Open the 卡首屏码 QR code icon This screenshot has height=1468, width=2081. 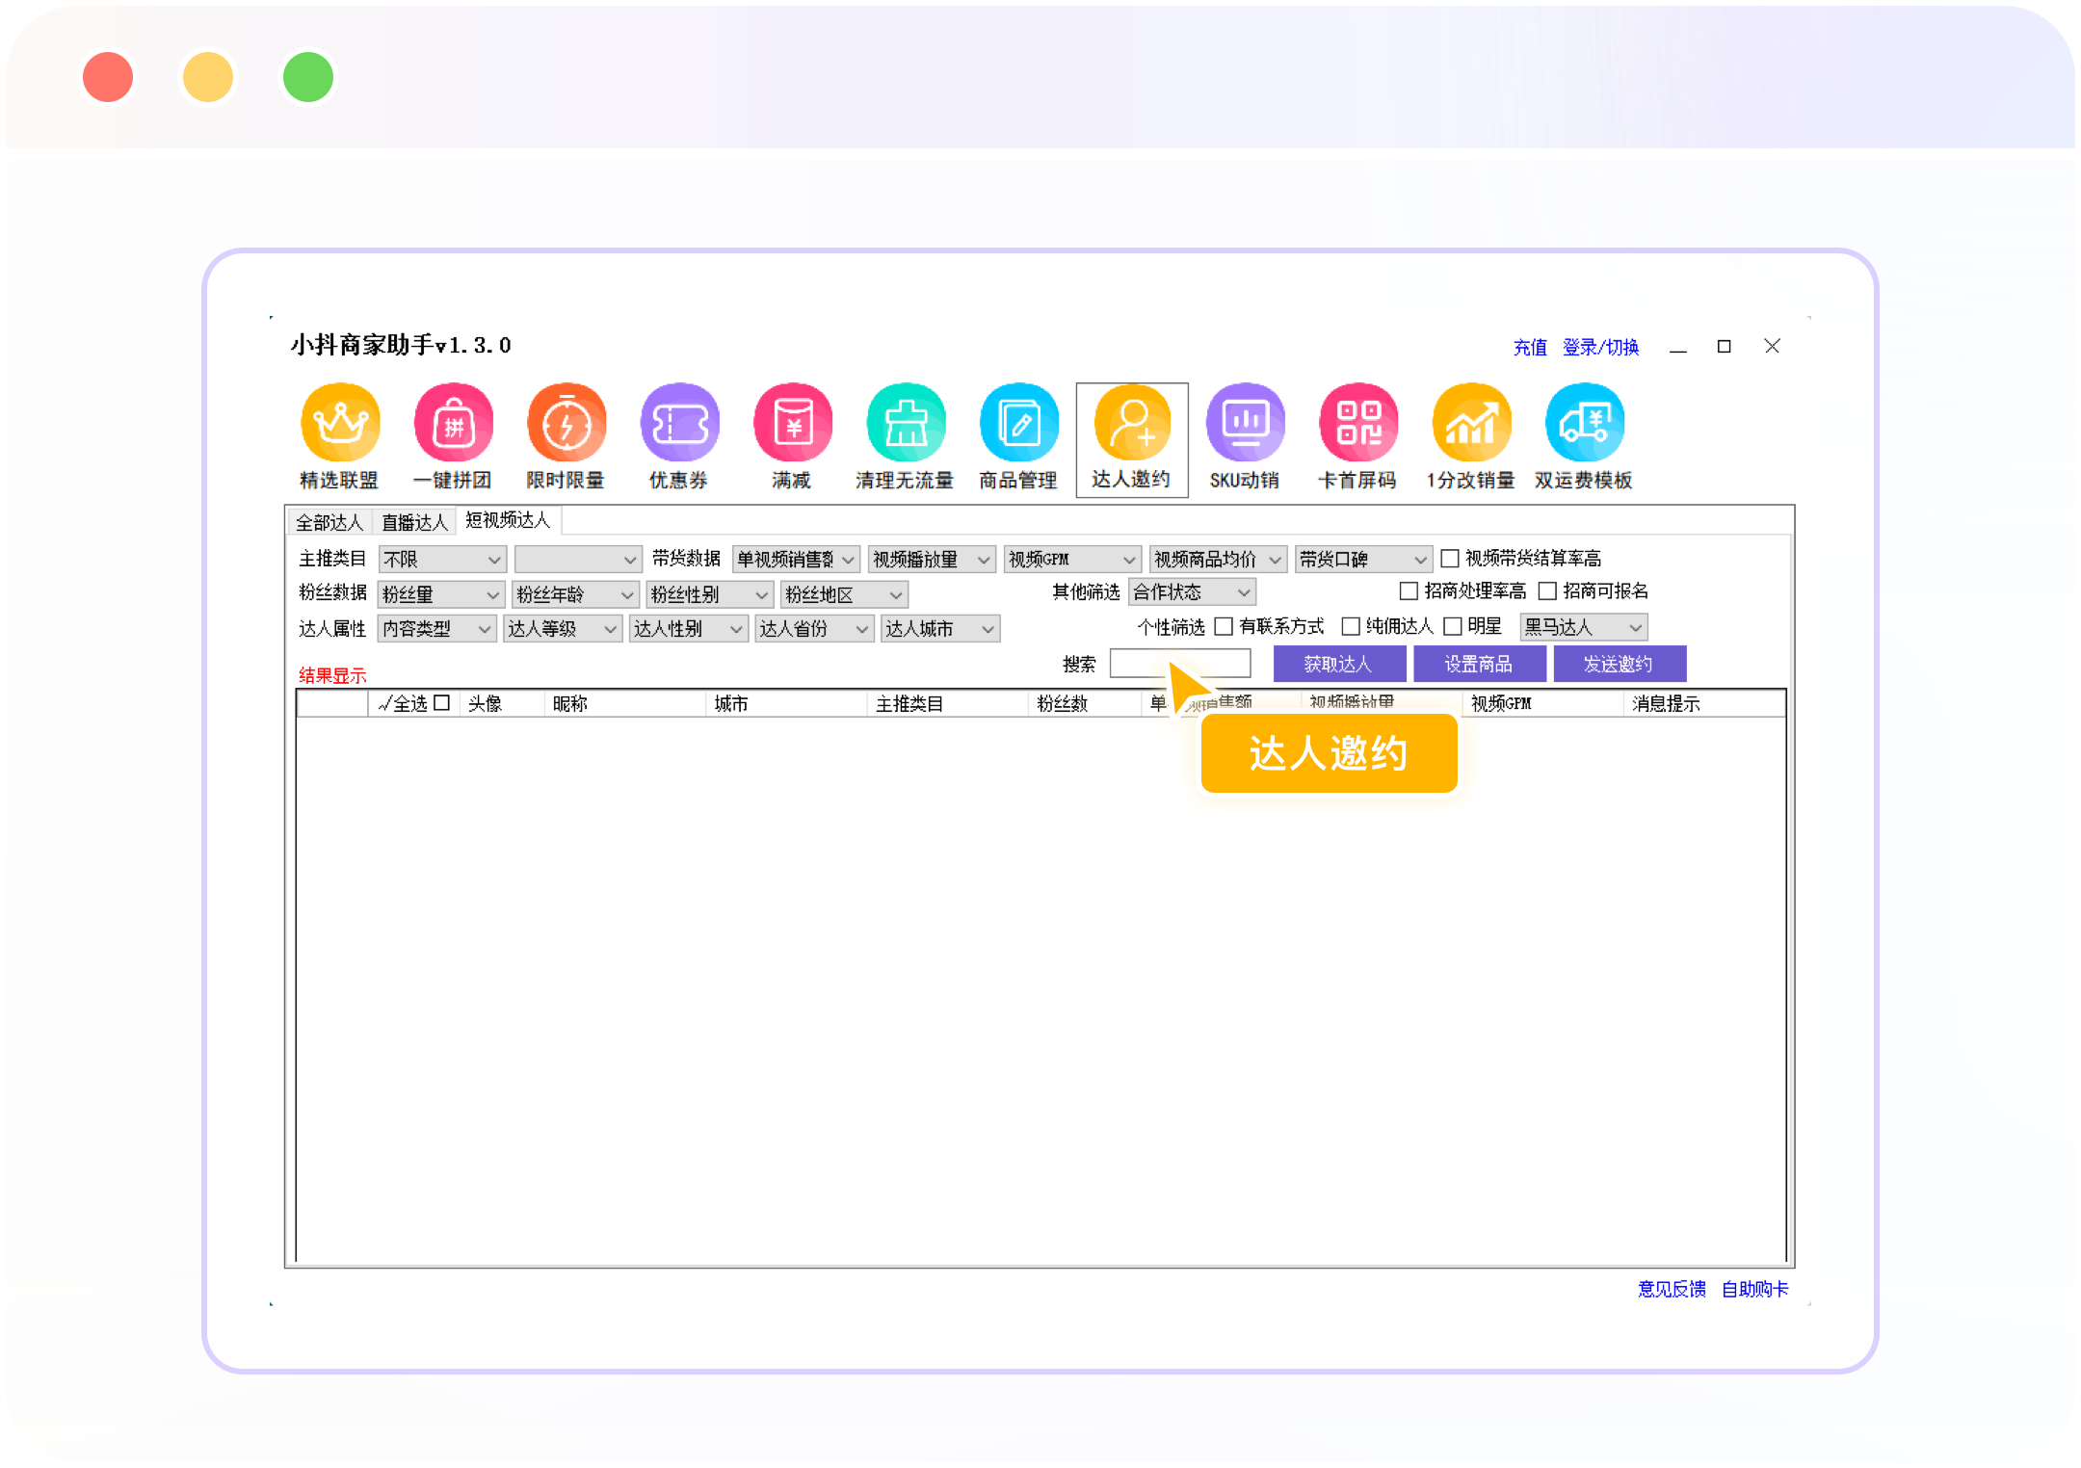coord(1358,424)
